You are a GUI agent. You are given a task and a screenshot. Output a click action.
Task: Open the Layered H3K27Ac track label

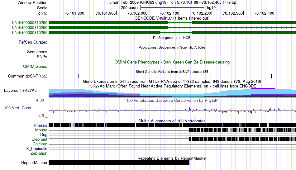20,90
